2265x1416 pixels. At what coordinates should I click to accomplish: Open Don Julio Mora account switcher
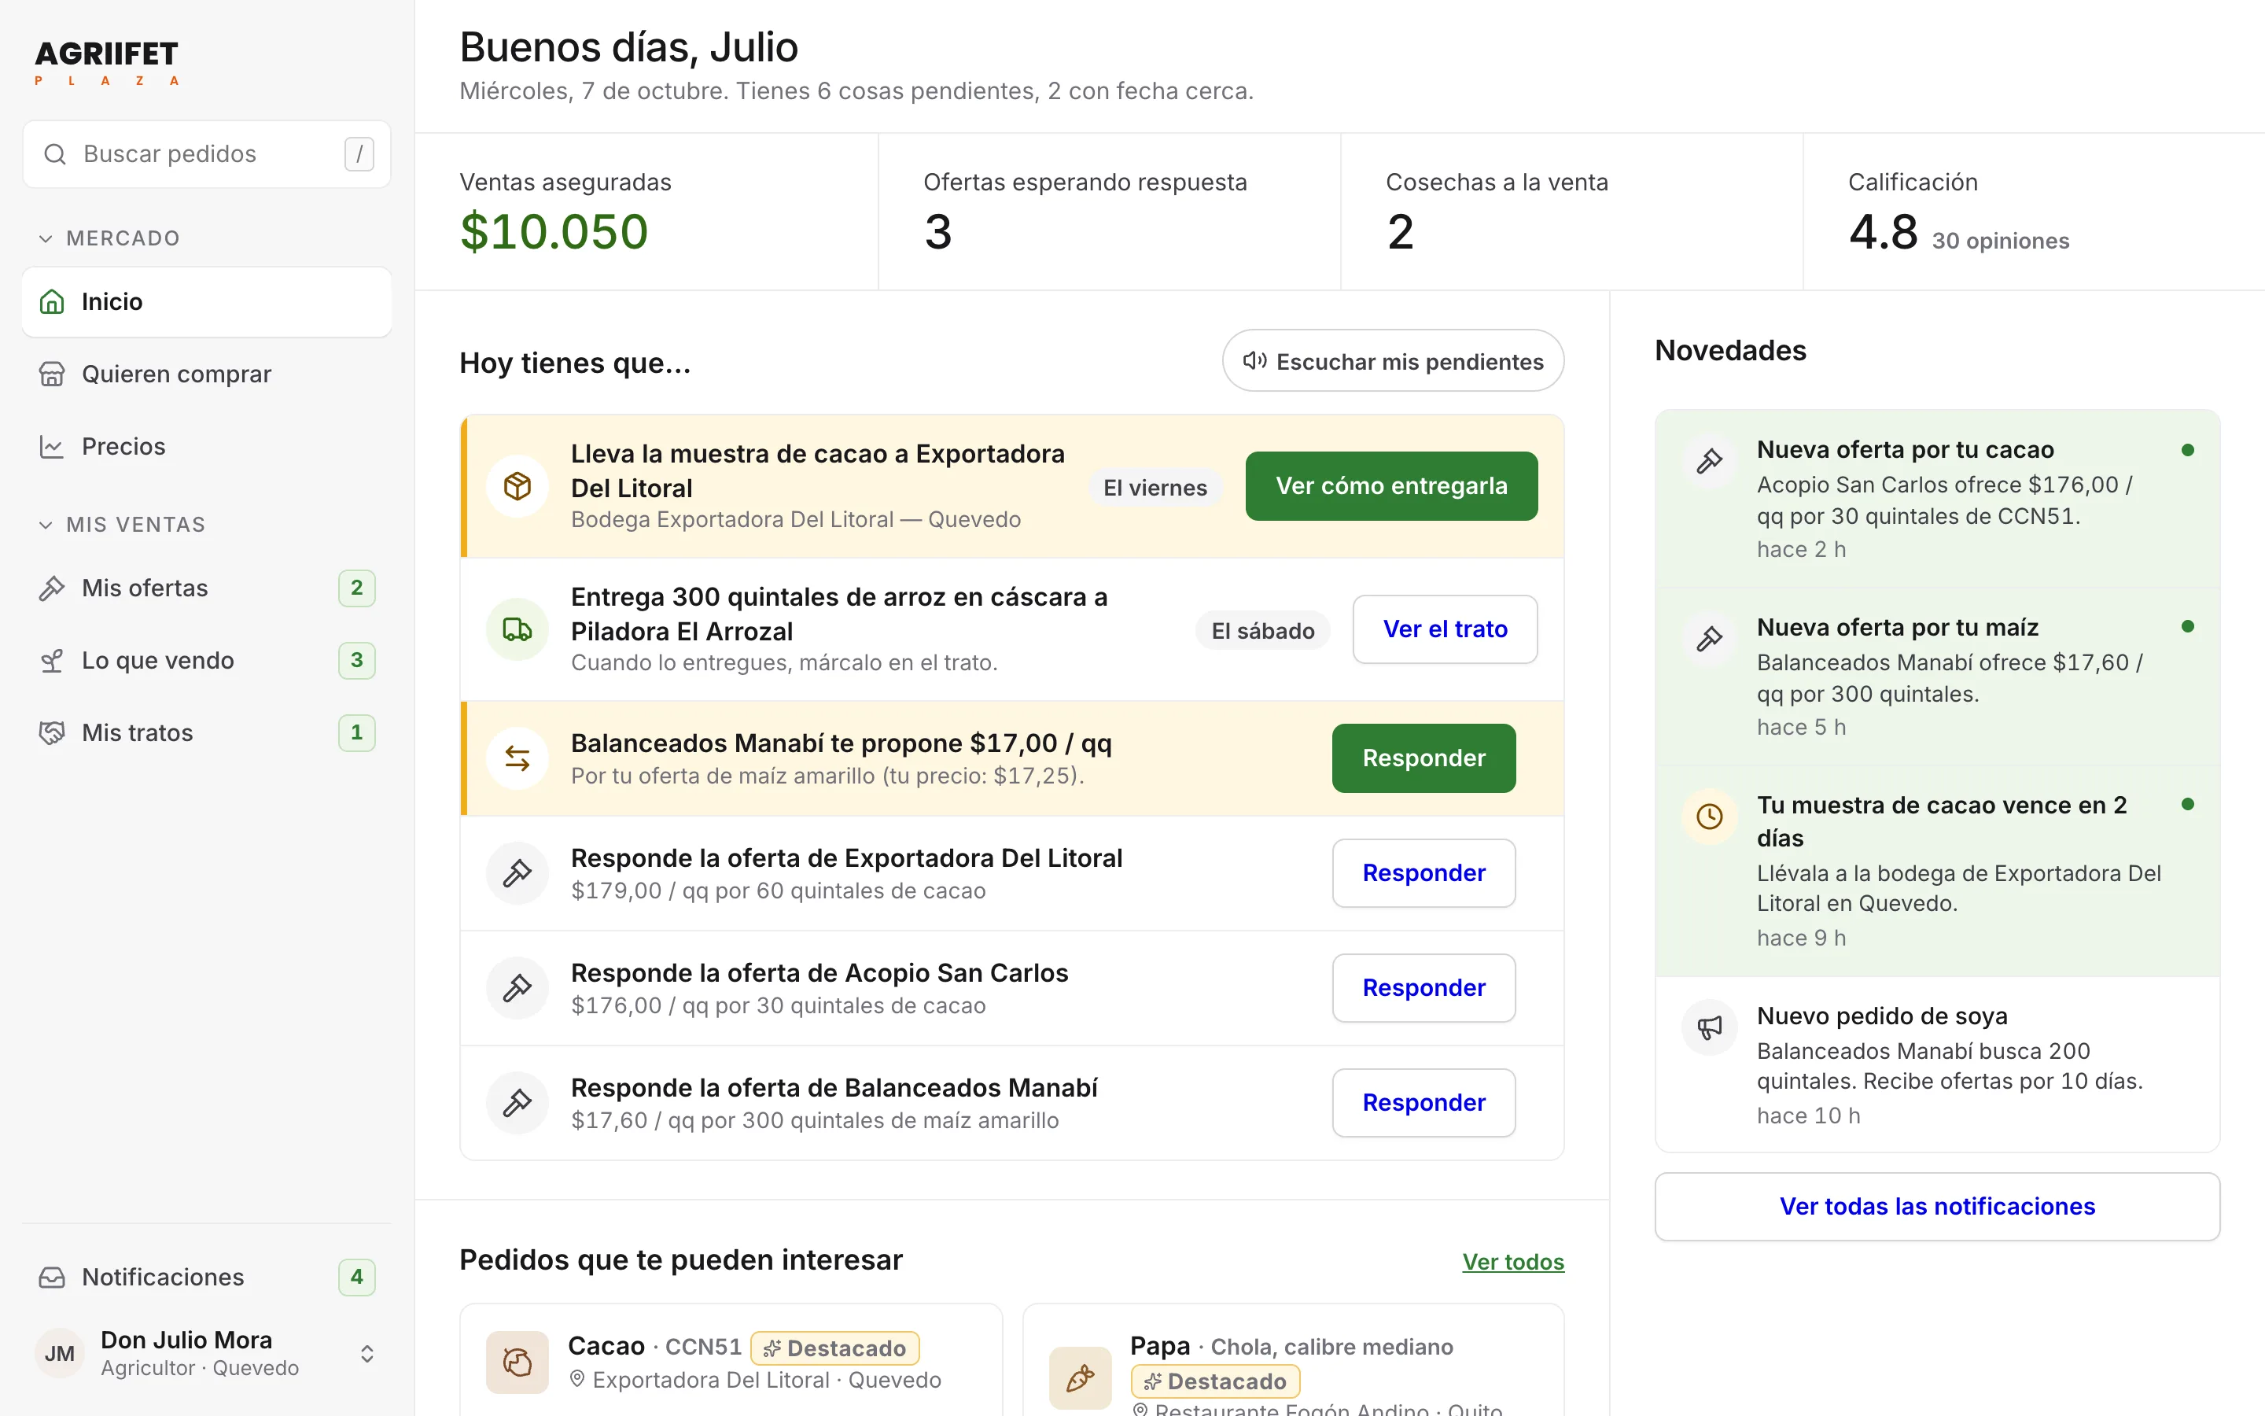click(207, 1353)
